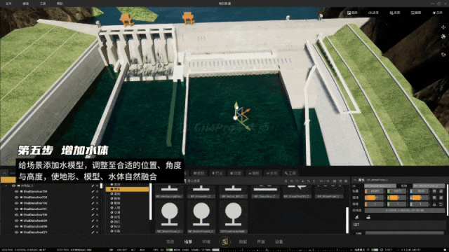
Task: Open the 文件 menu in the title bar
Action: pyautogui.click(x=8, y=3)
